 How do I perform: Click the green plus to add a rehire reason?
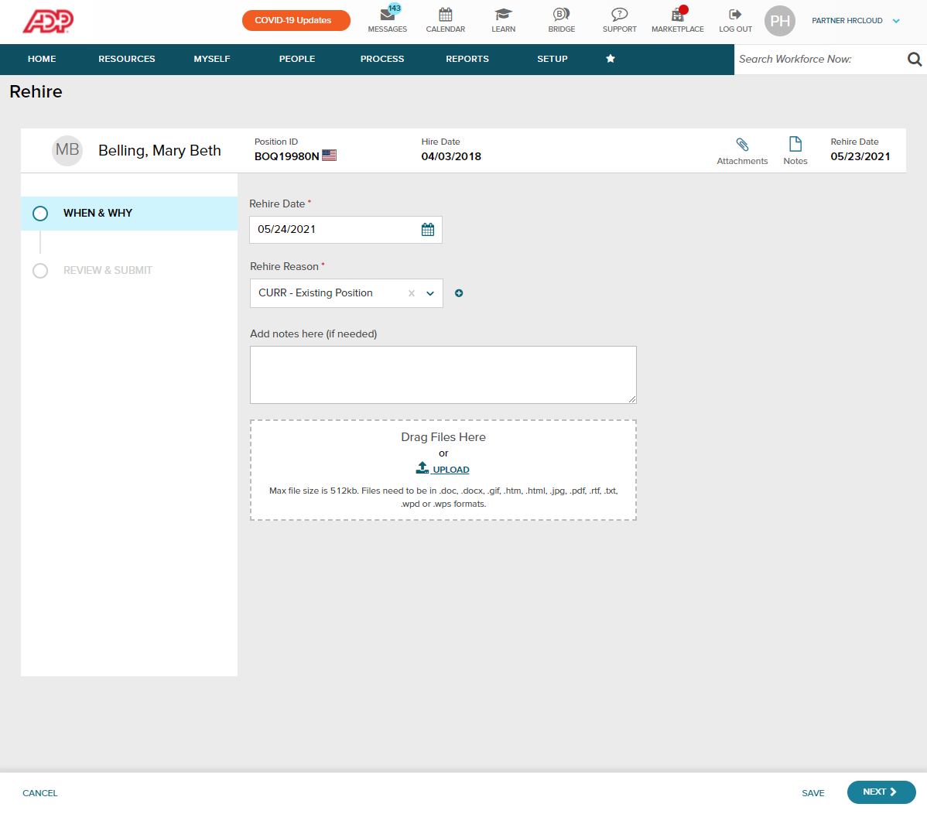click(459, 293)
